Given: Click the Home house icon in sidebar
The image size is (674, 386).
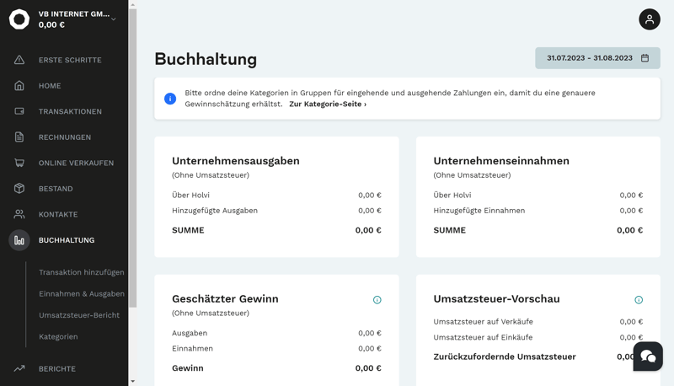Looking at the screenshot, I should click(19, 86).
